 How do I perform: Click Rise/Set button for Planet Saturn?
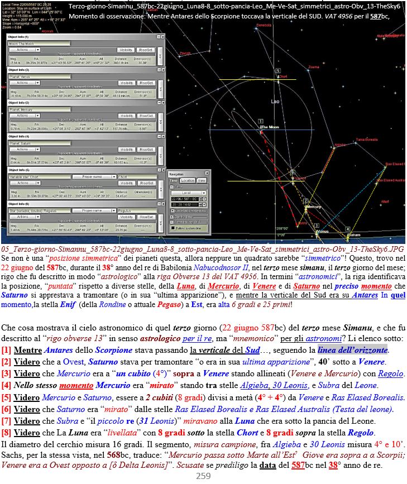(146, 150)
